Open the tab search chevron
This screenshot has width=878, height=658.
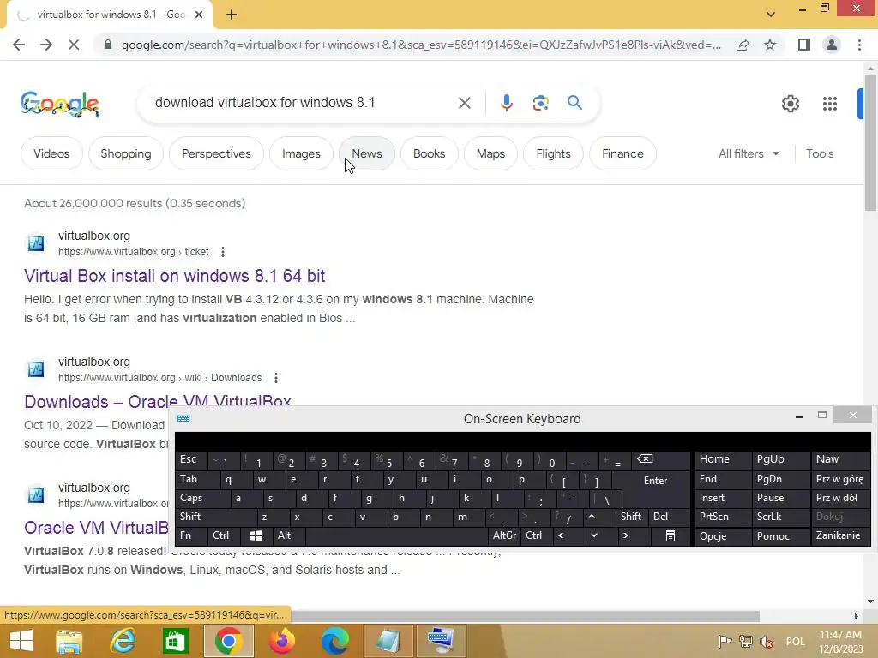tap(771, 15)
